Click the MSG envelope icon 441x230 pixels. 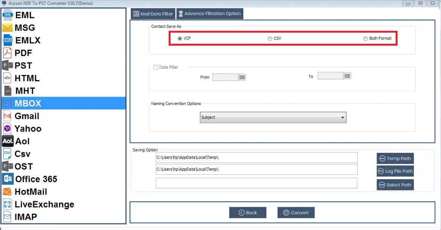tap(7, 28)
